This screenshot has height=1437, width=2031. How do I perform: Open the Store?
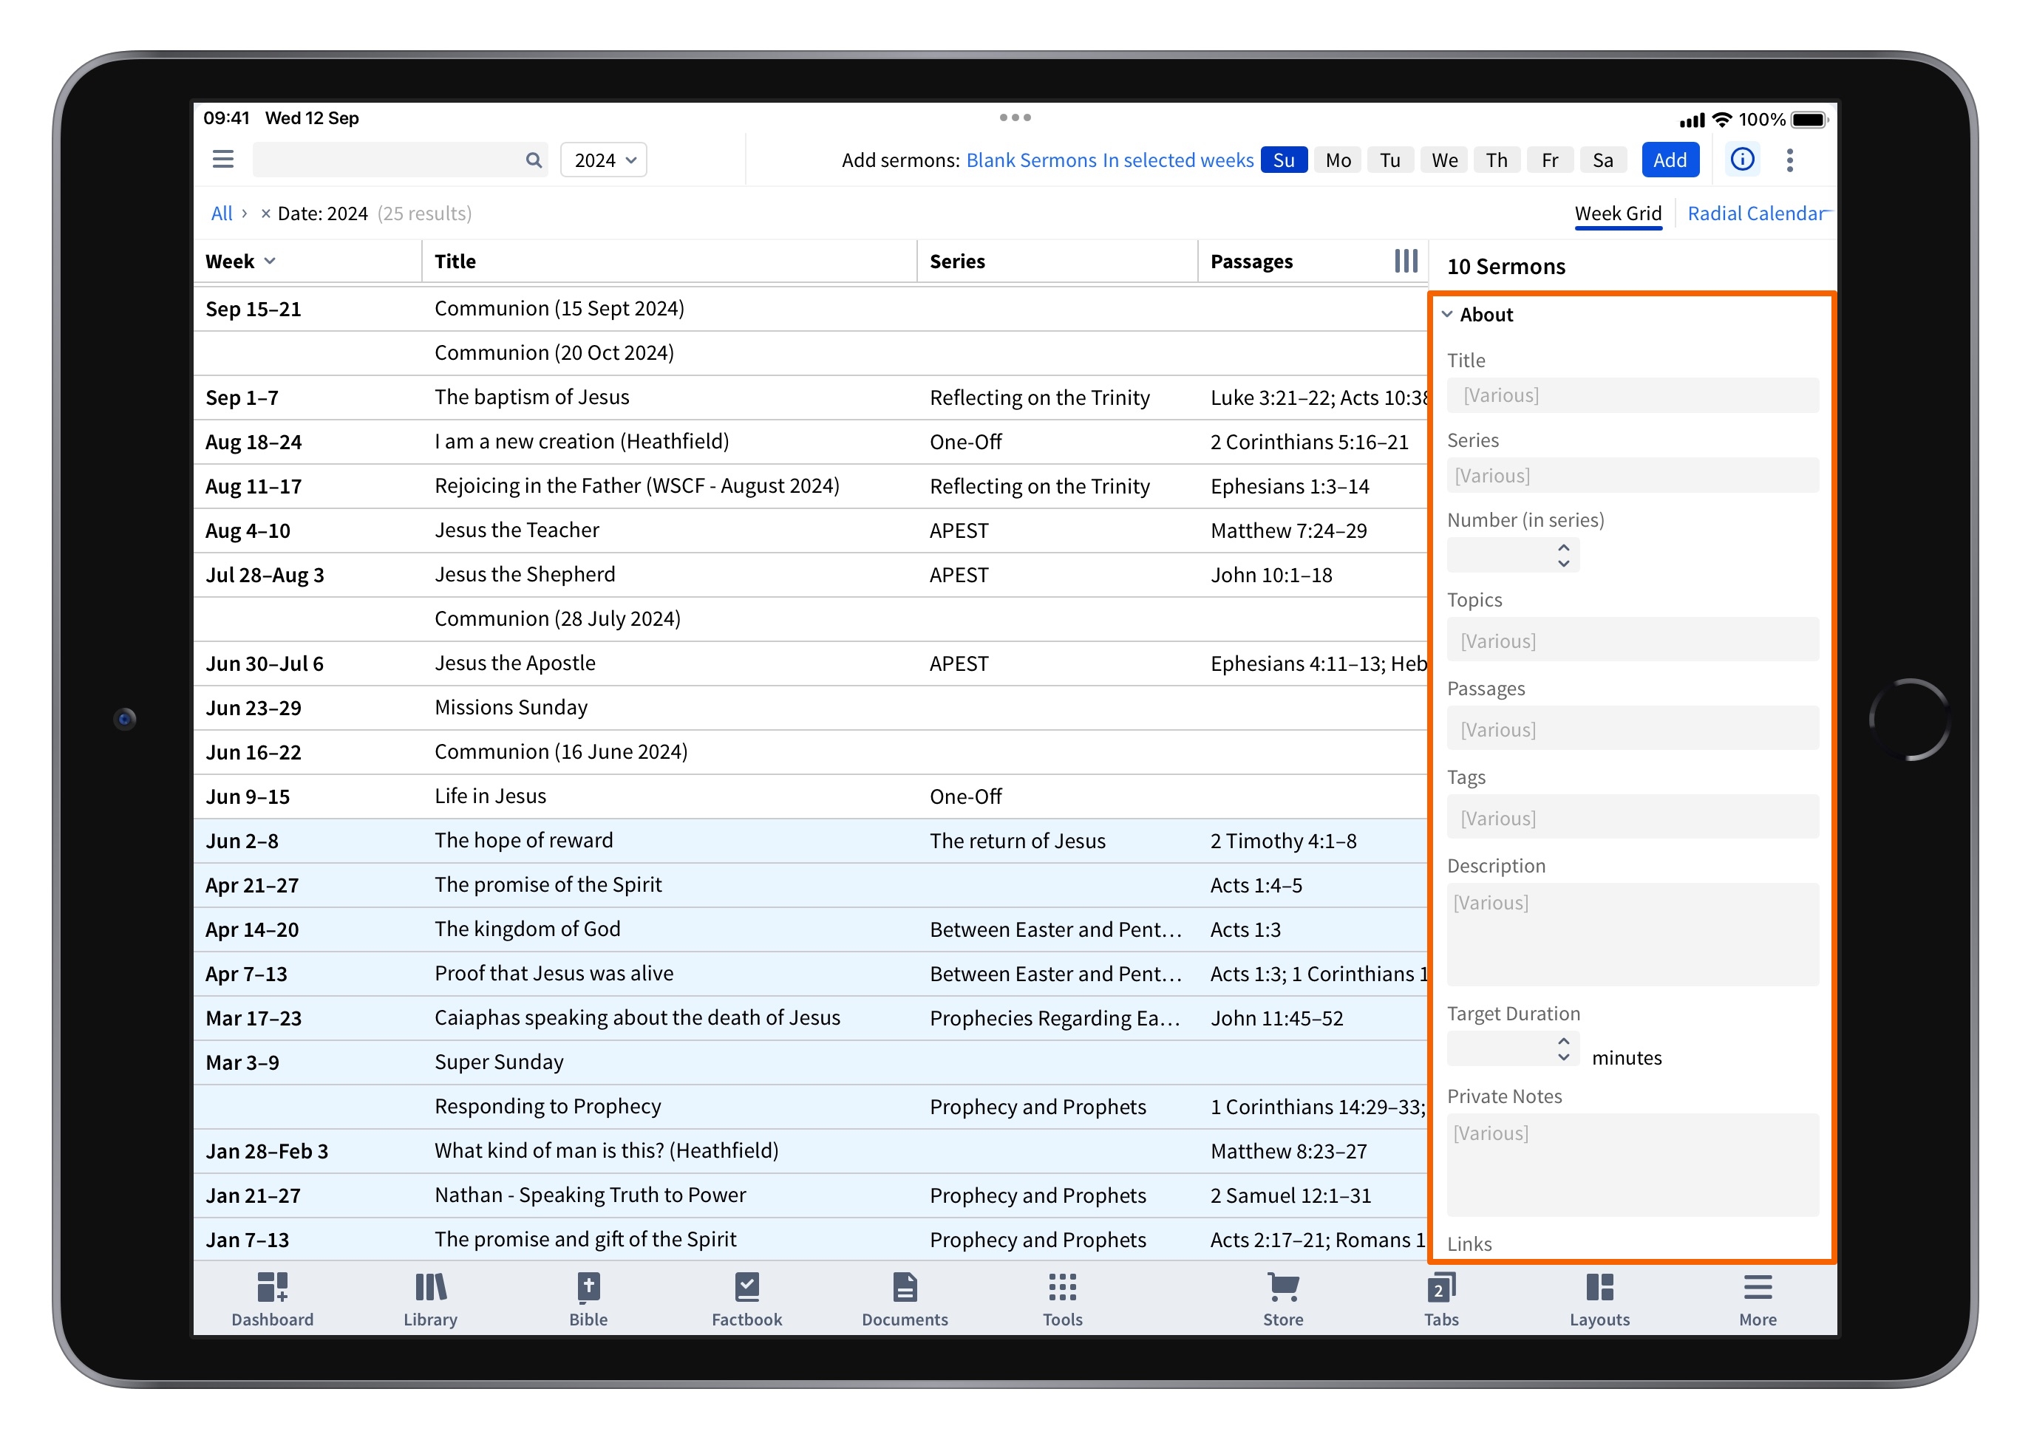1282,1299
